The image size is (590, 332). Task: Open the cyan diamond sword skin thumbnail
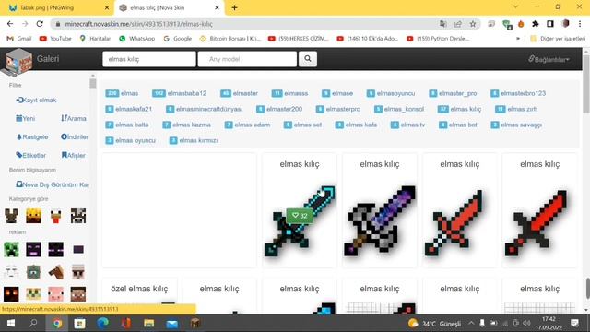click(x=300, y=221)
